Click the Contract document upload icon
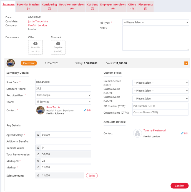 point(58,44)
